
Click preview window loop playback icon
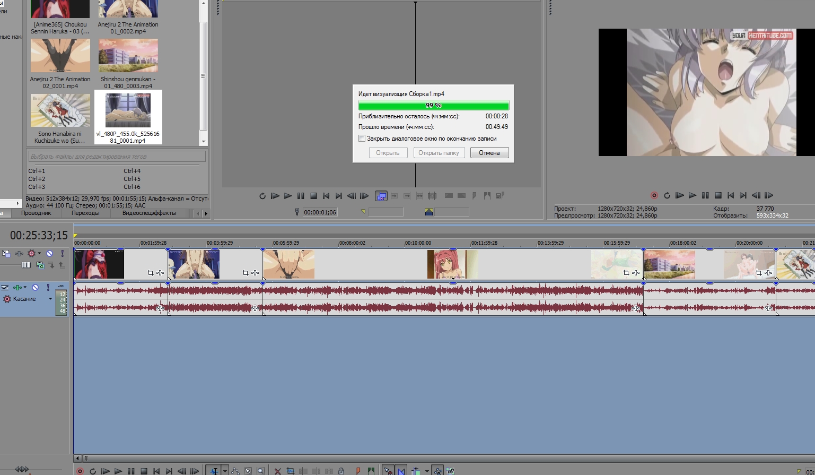667,195
